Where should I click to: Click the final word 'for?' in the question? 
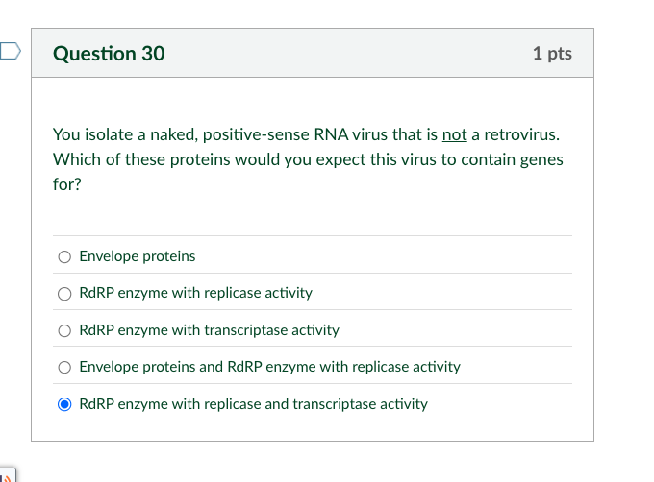coord(67,184)
